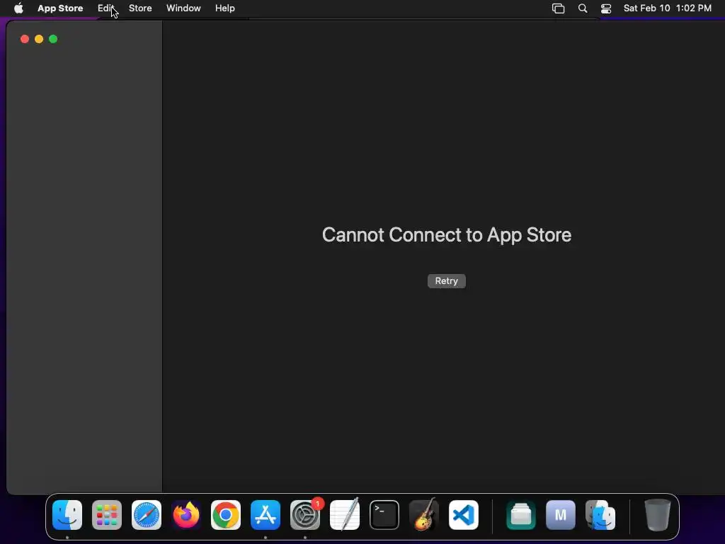The image size is (725, 544).
Task: Launch Firefox from the Dock
Action: (x=186, y=515)
